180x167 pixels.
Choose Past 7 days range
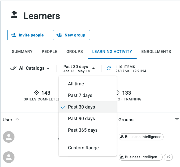coord(88,96)
